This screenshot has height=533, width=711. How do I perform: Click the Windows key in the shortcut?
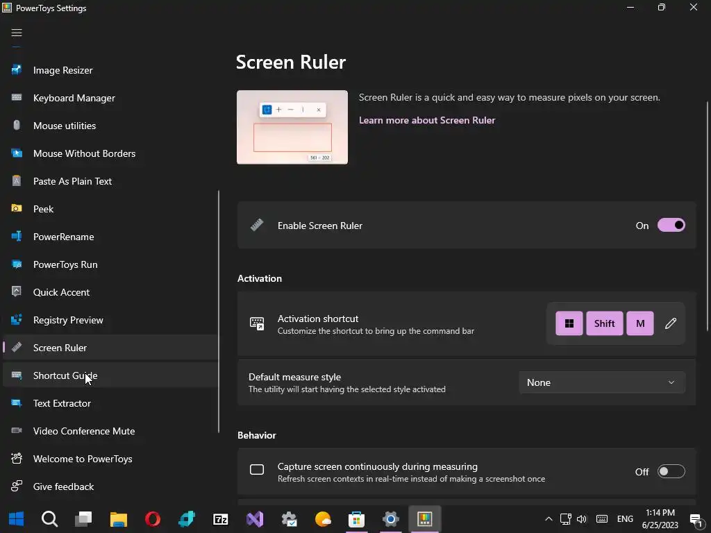tap(569, 323)
